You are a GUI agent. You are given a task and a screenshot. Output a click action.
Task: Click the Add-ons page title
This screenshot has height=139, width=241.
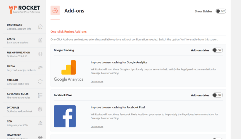pos(74,11)
